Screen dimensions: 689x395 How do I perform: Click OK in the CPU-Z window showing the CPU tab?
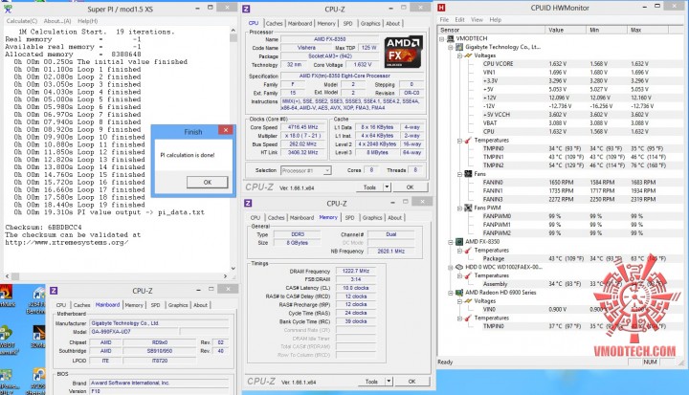pos(410,187)
